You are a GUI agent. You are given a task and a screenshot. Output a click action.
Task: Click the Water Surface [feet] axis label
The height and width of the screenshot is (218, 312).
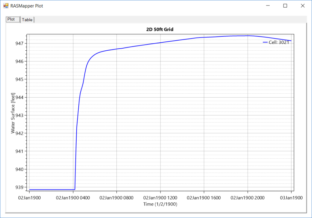pos(12,112)
